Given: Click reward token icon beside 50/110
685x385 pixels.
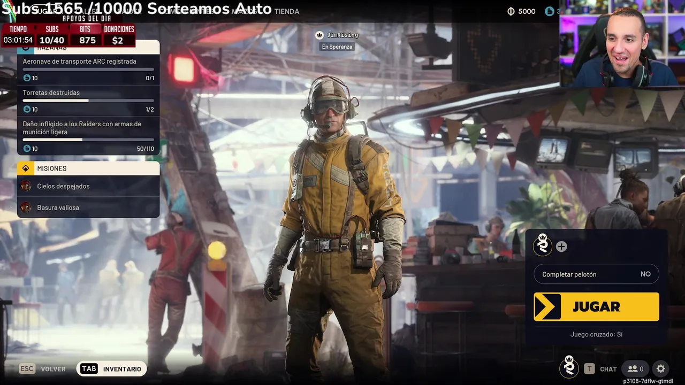Looking at the screenshot, I should pyautogui.click(x=27, y=149).
